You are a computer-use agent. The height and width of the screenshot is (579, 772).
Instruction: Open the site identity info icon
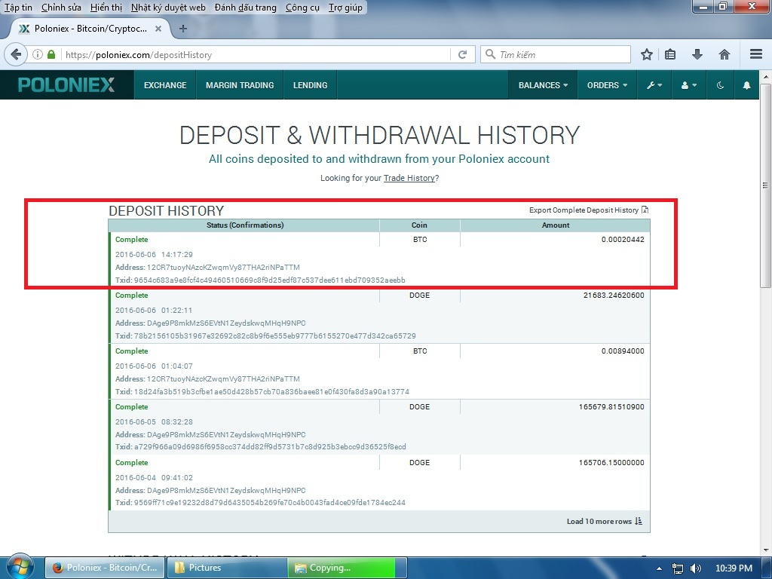pyautogui.click(x=38, y=54)
